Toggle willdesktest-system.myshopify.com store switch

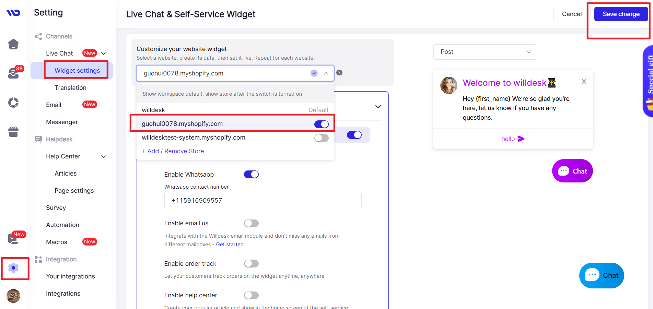point(322,138)
